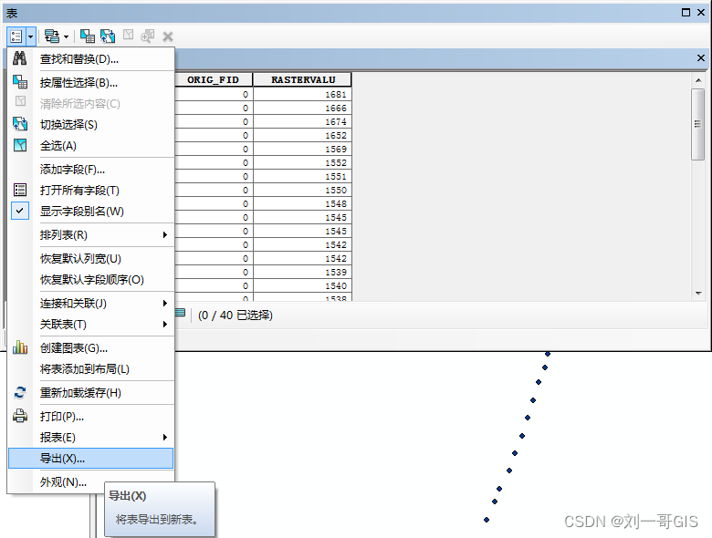Click Zoom To Selected toolbar icon
This screenshot has width=712, height=538.
[x=148, y=36]
